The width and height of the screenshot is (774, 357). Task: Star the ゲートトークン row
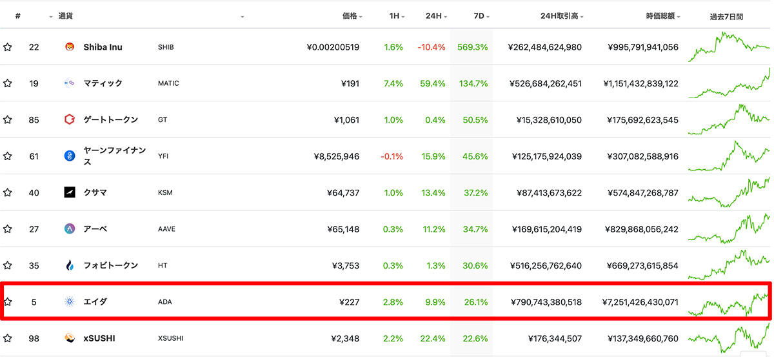(8, 119)
